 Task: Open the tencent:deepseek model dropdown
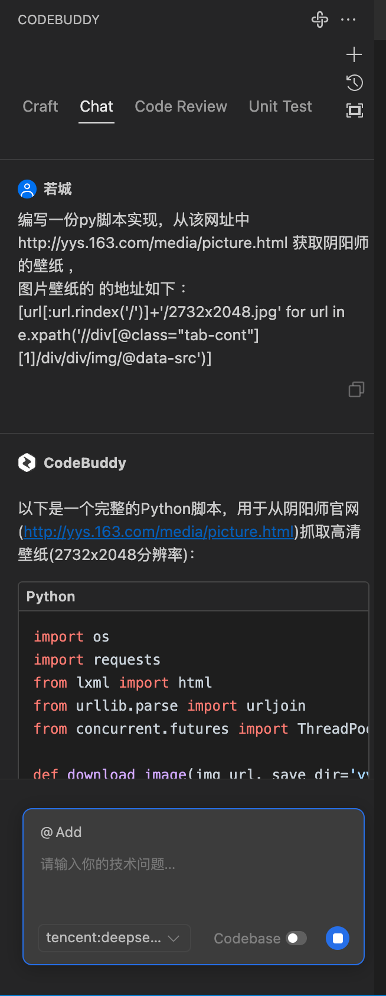click(106, 938)
